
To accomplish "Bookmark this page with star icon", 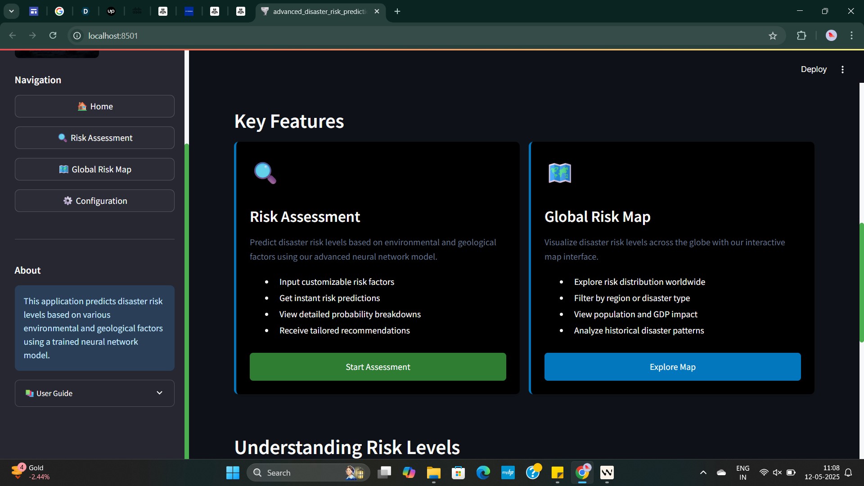I will click(x=773, y=36).
